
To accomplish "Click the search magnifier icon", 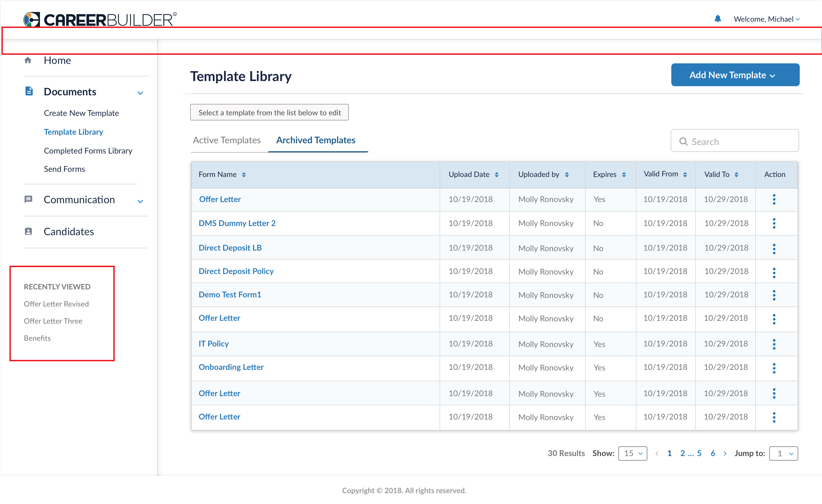I will click(x=683, y=142).
